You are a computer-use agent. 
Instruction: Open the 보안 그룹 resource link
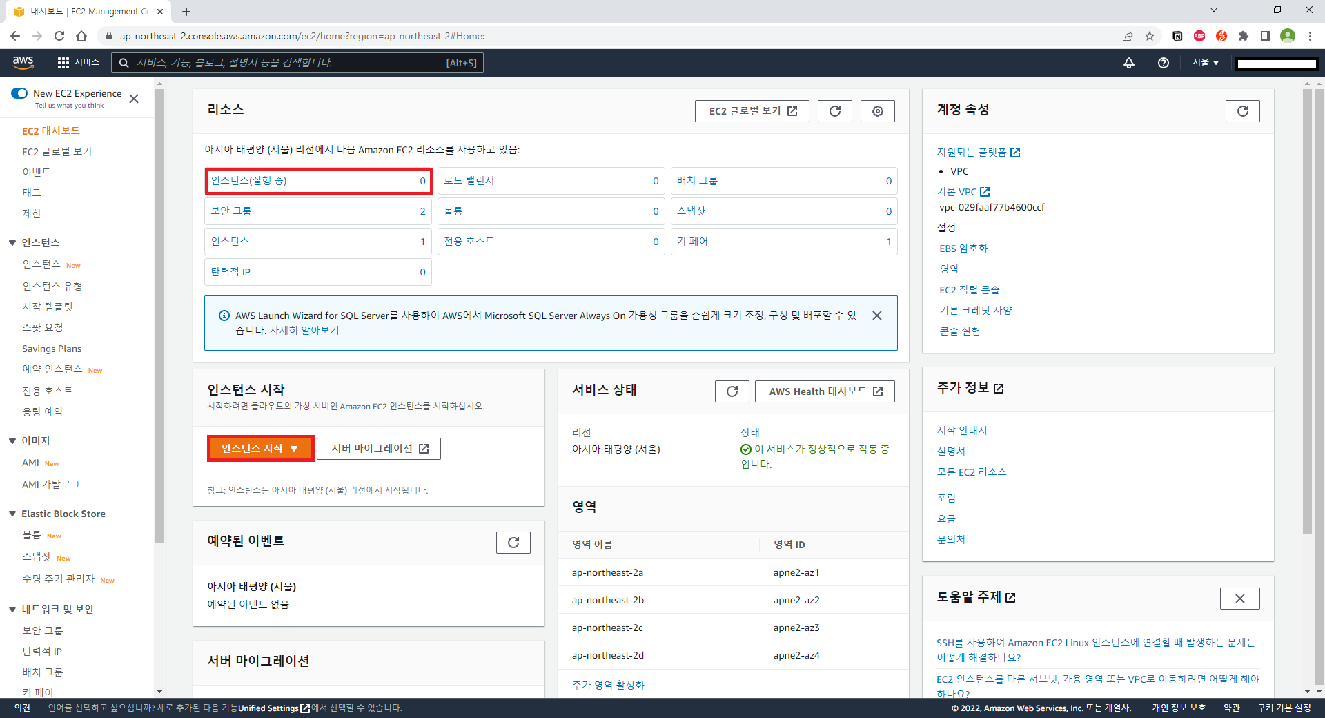pyautogui.click(x=231, y=211)
